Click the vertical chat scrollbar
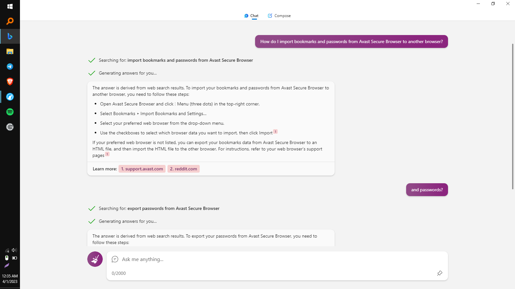515x289 pixels. tap(513, 116)
